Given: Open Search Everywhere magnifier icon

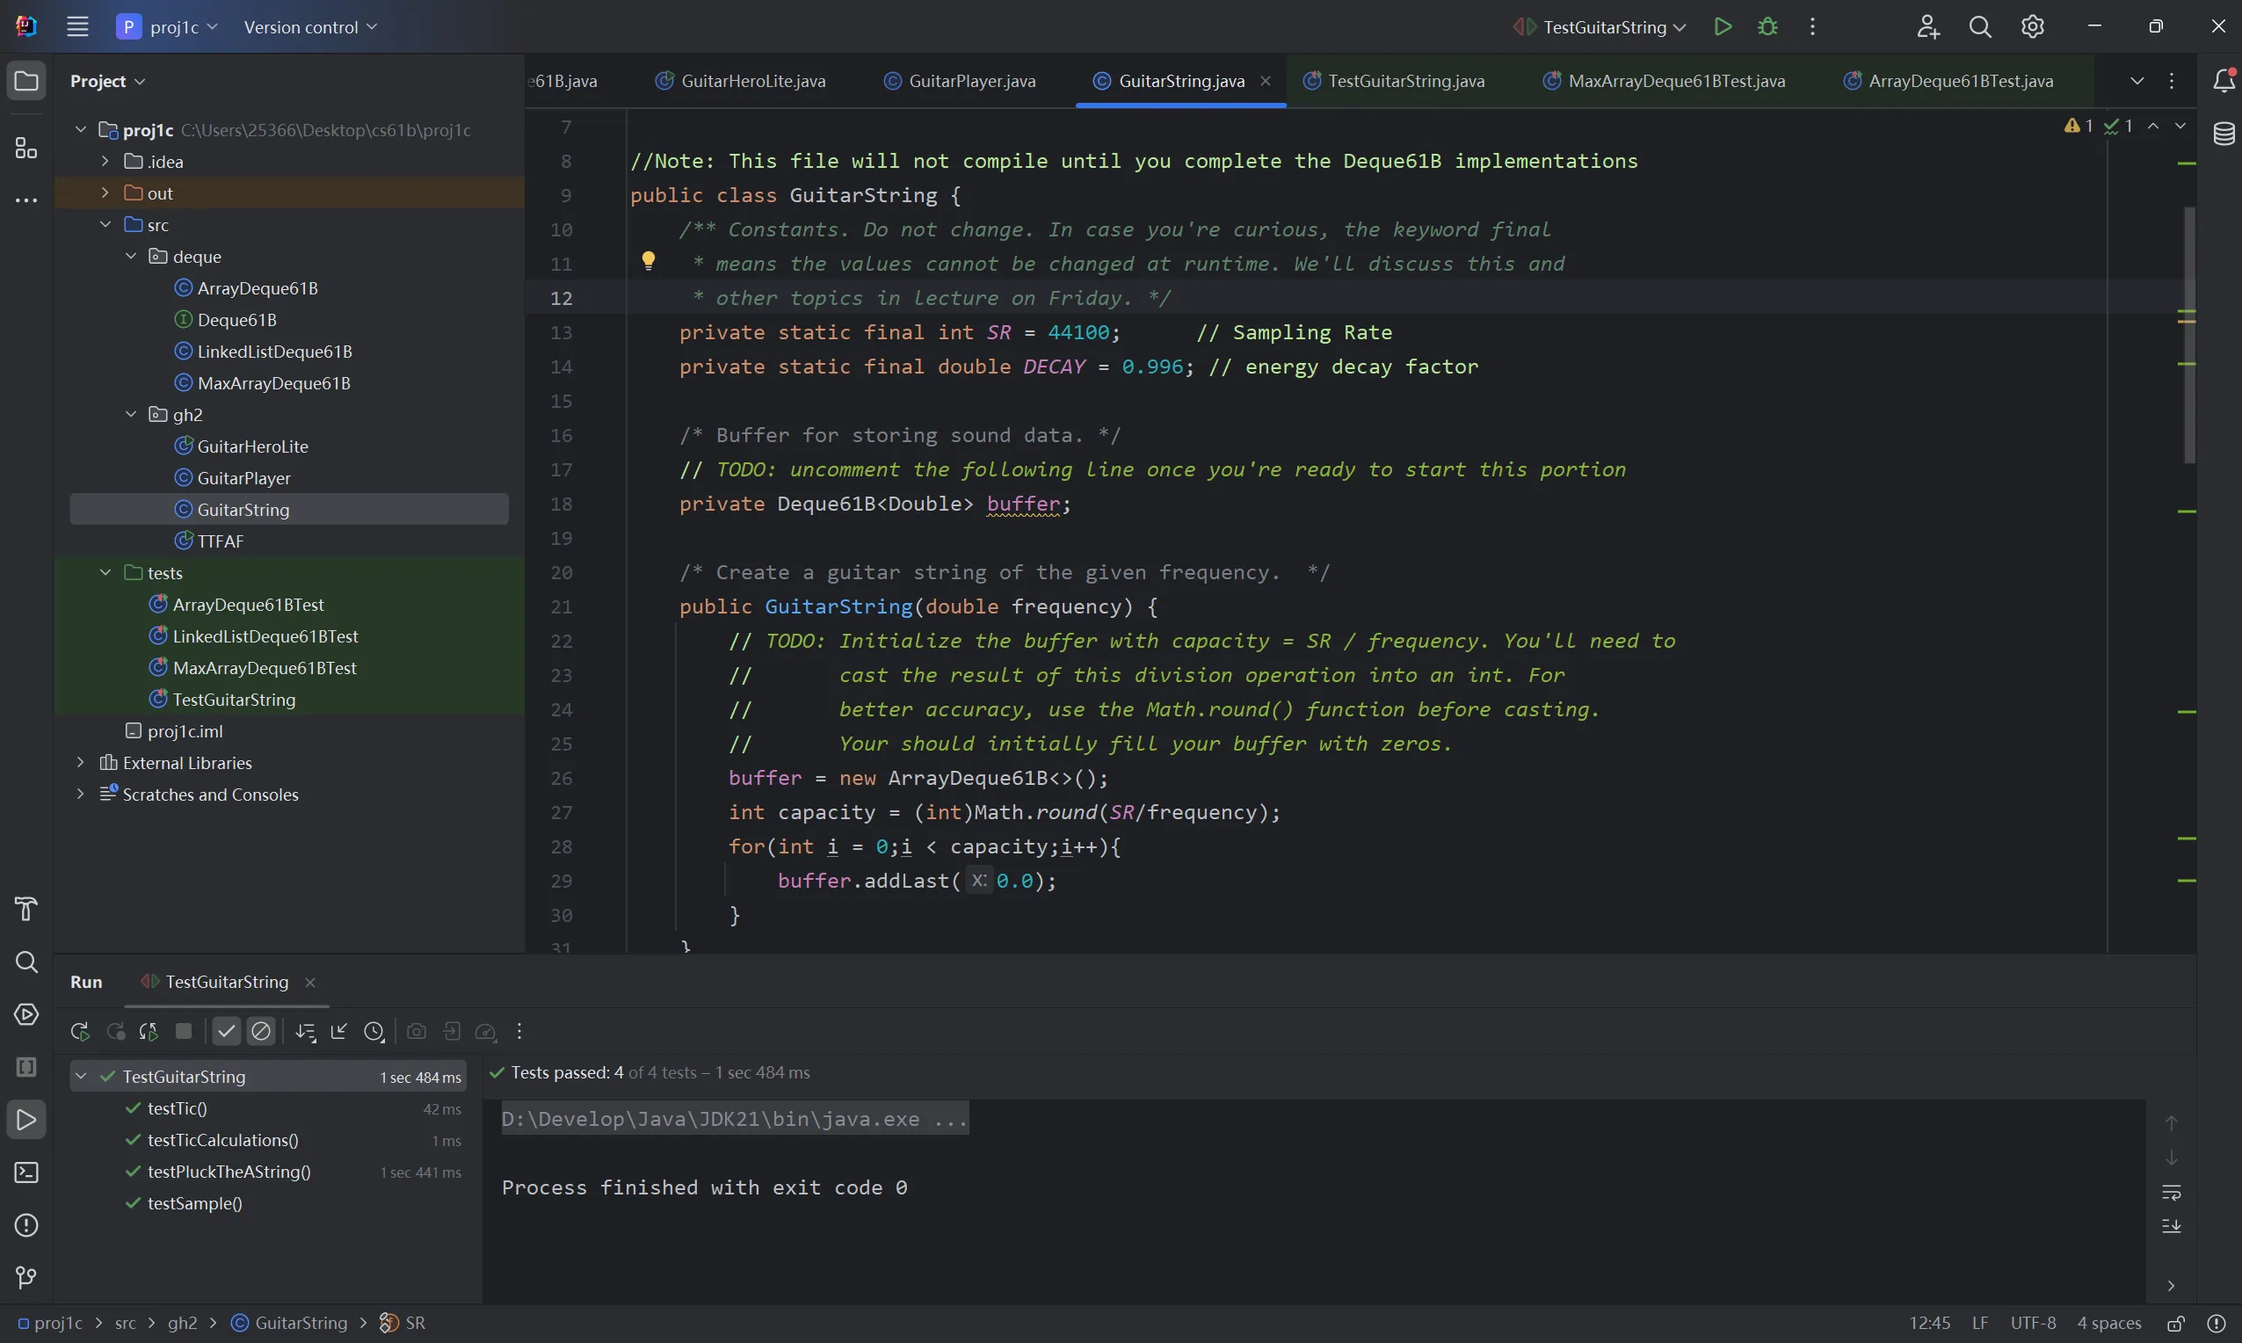Looking at the screenshot, I should [x=1979, y=27].
